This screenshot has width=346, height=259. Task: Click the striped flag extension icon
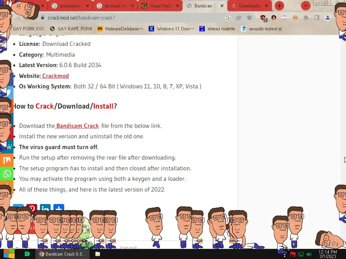(285, 18)
